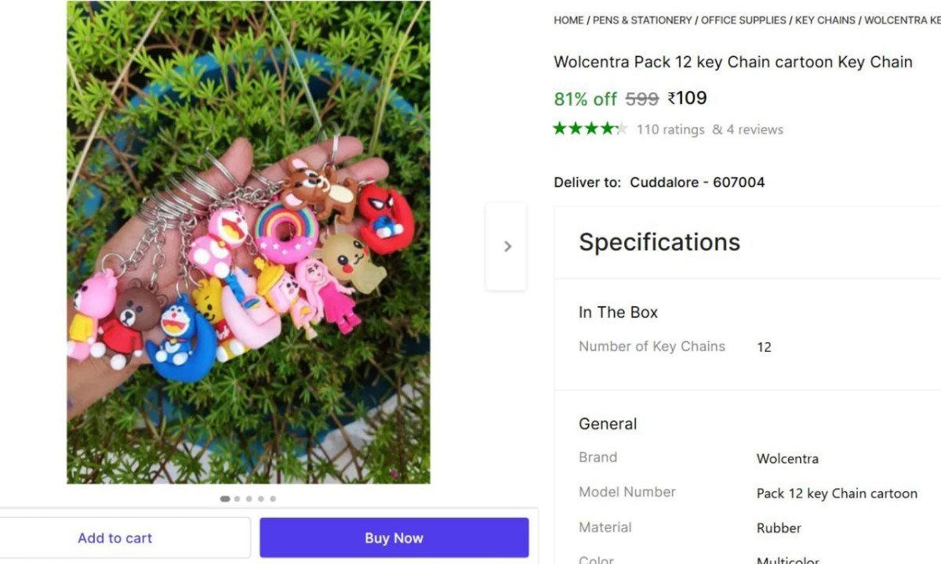Select the first image carousel dot

point(224,498)
